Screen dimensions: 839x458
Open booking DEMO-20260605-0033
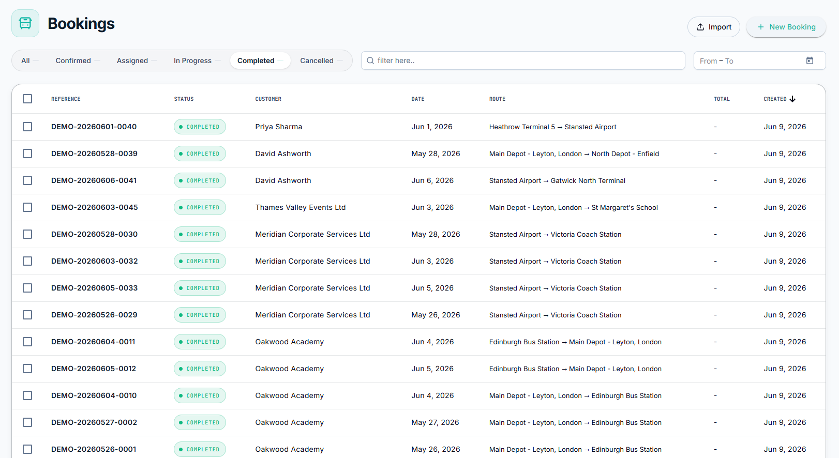tap(94, 288)
